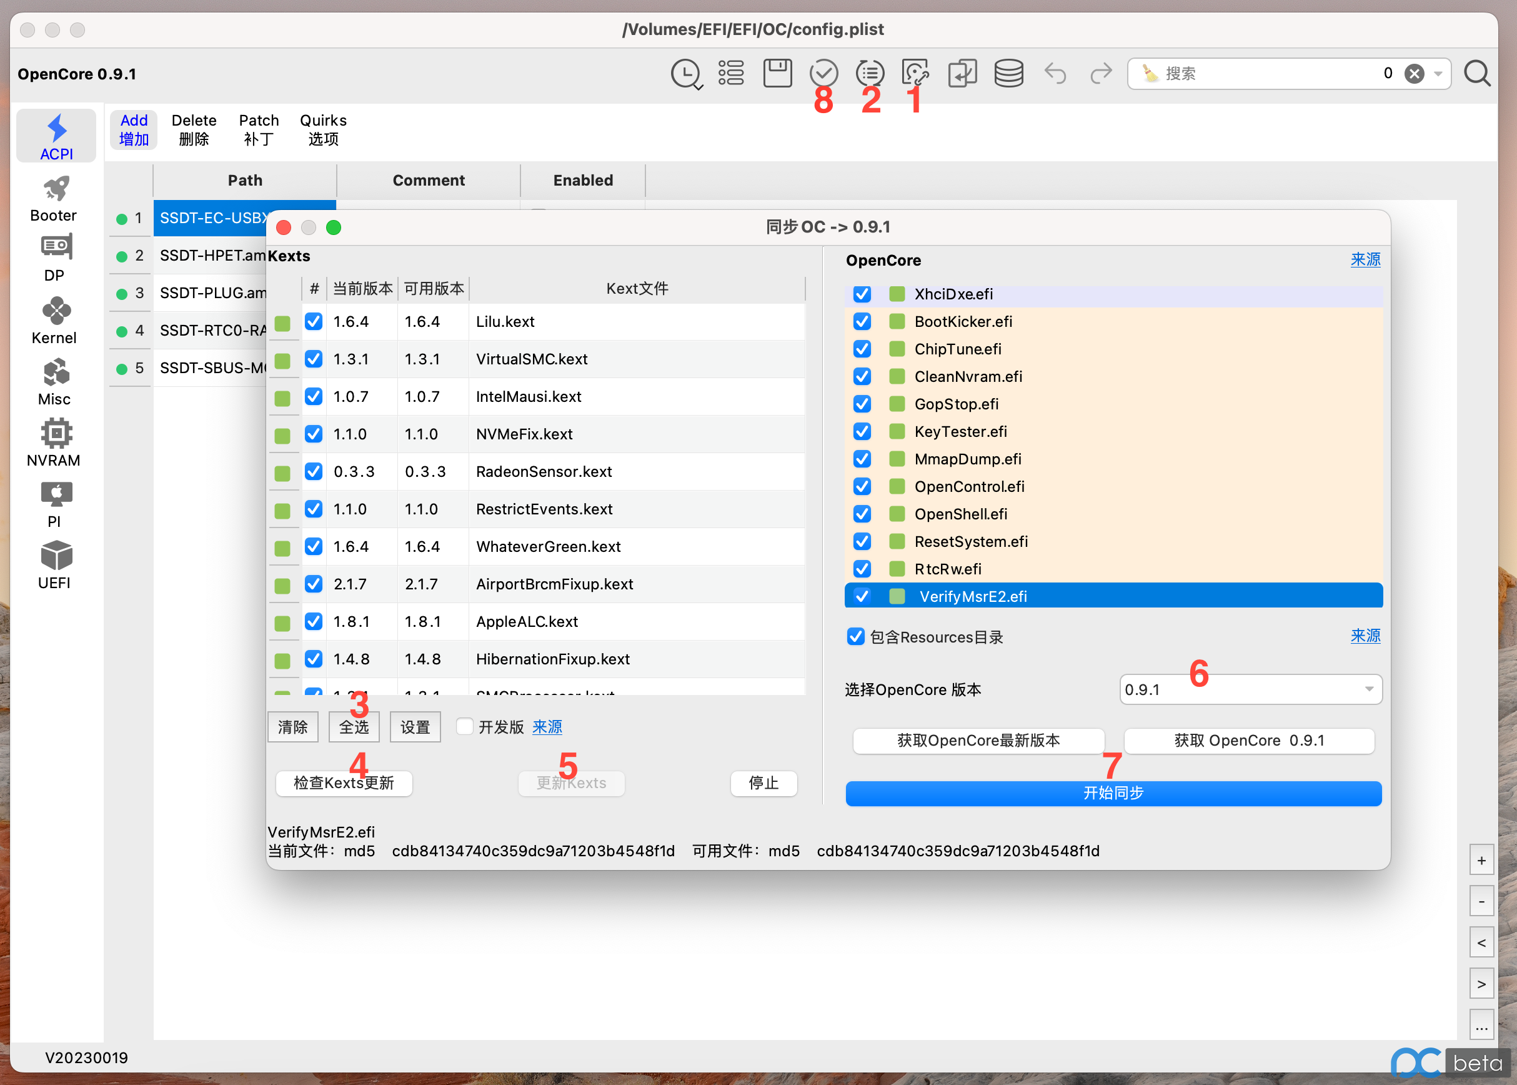Open the Booter rocket section
Image resolution: width=1517 pixels, height=1085 pixels.
pyautogui.click(x=55, y=198)
